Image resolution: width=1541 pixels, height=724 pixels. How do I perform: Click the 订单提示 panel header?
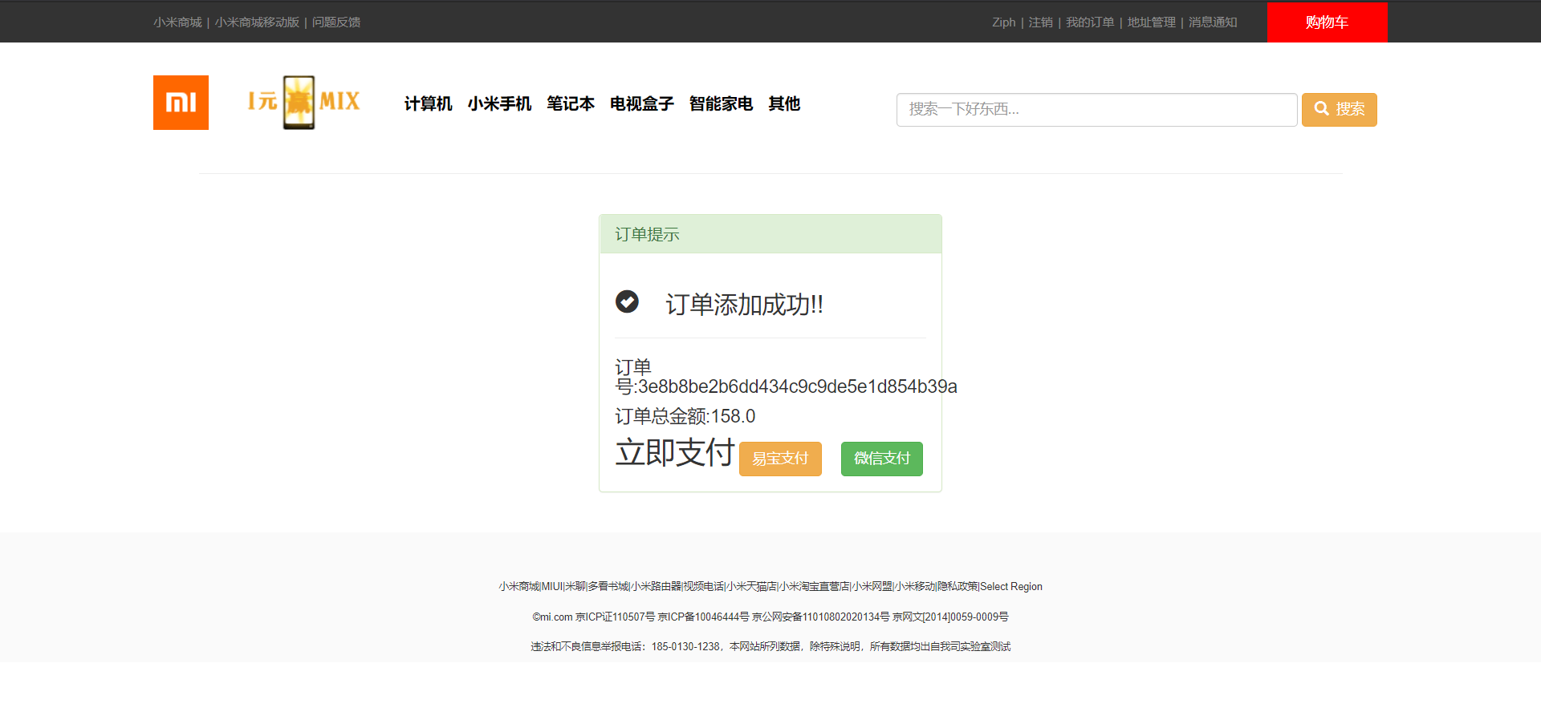(x=770, y=234)
